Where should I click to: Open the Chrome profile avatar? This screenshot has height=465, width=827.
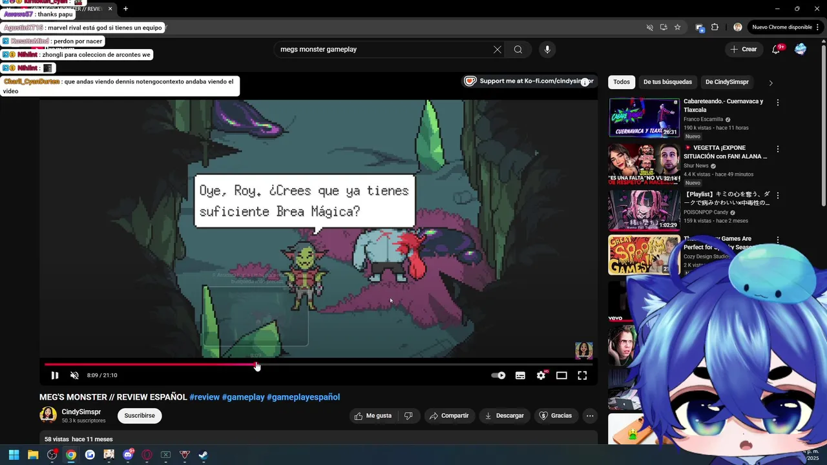coord(738,27)
